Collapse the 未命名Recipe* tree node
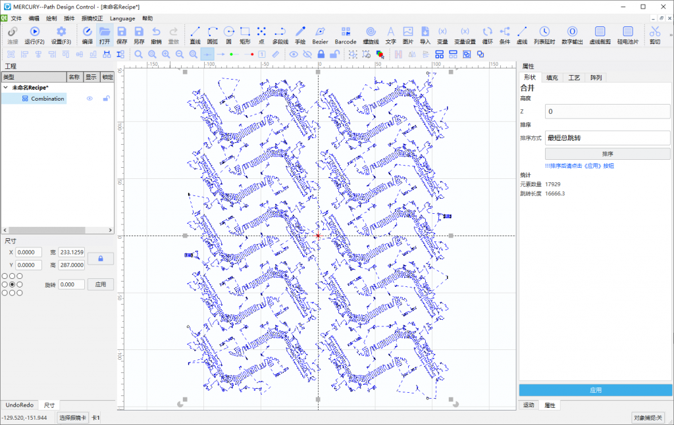 tap(5, 87)
